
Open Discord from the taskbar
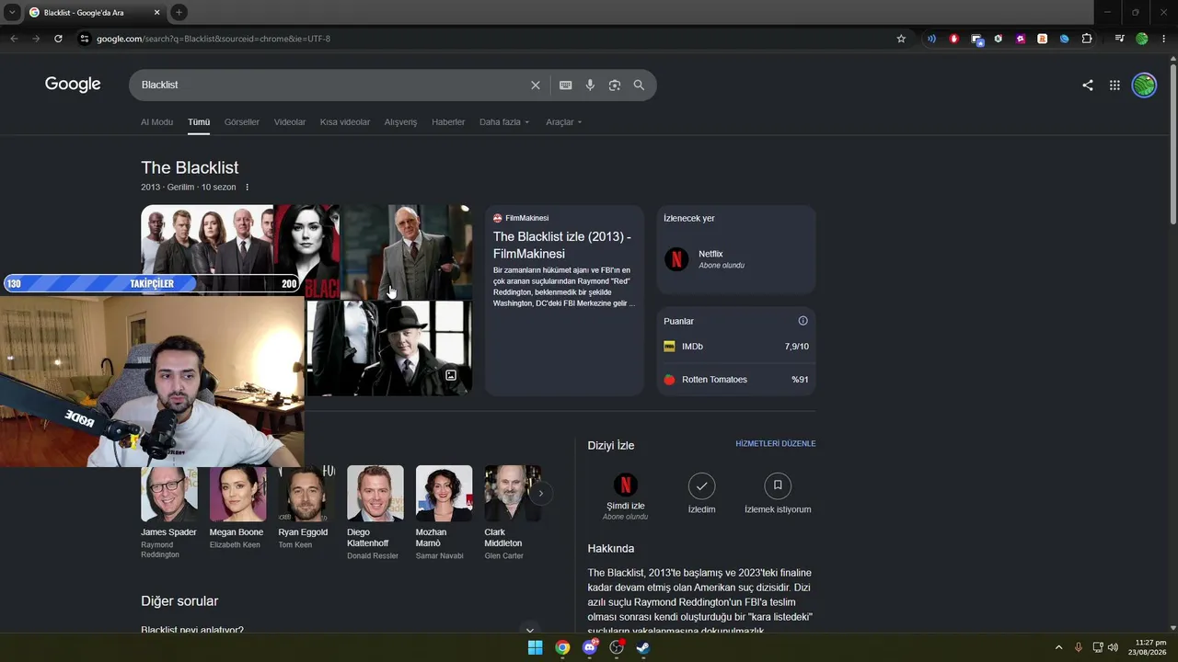click(x=590, y=647)
